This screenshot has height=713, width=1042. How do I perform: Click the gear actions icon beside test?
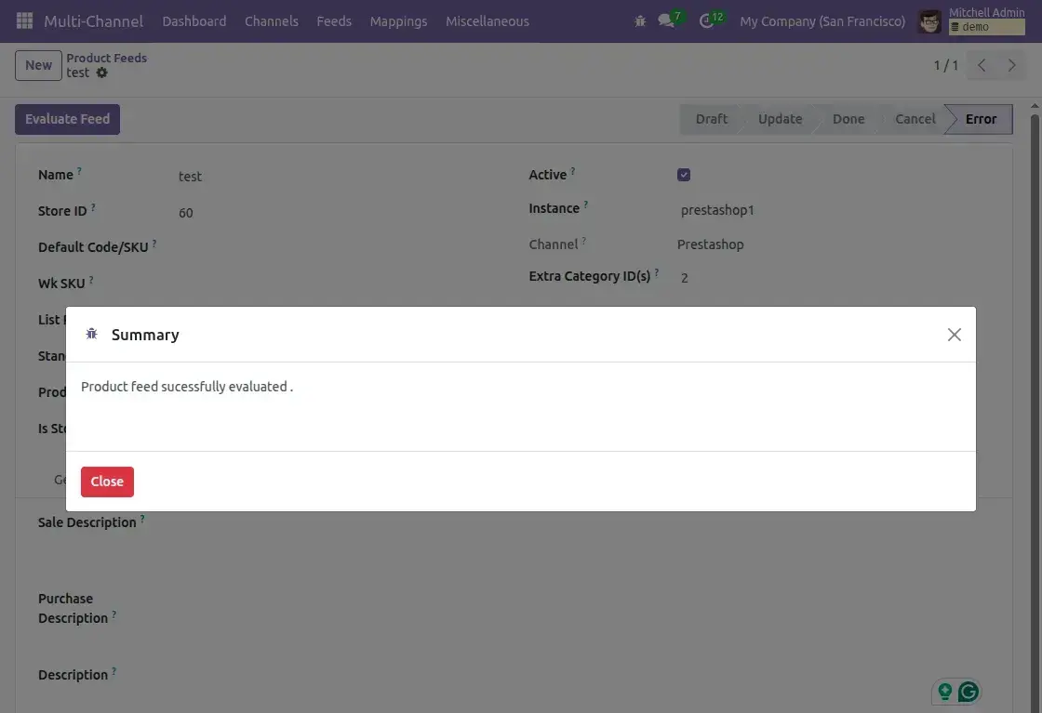pyautogui.click(x=101, y=73)
